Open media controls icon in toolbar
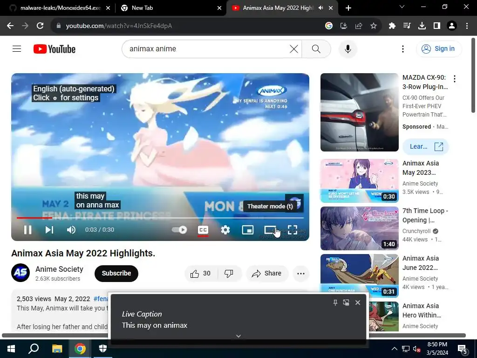477x358 pixels. (407, 26)
